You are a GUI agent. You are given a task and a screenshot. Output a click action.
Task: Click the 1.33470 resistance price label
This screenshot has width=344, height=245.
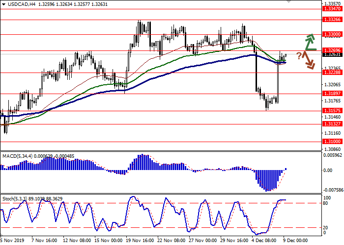(330, 9)
